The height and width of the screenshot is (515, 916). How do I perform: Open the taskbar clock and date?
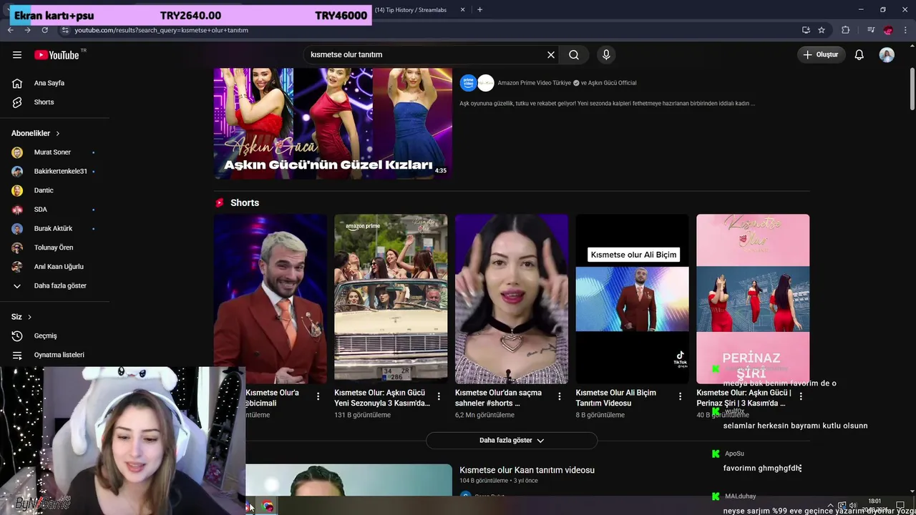874,505
